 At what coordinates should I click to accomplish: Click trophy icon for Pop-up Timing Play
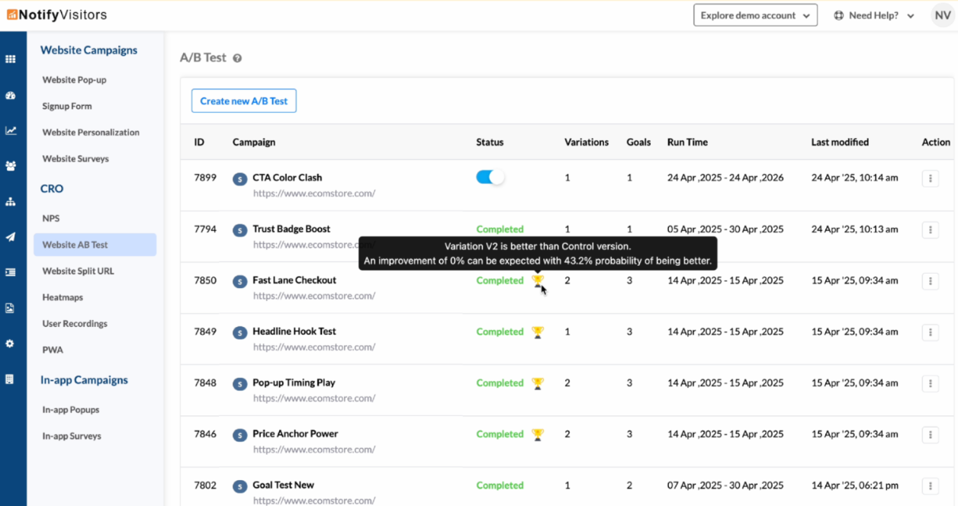(538, 383)
